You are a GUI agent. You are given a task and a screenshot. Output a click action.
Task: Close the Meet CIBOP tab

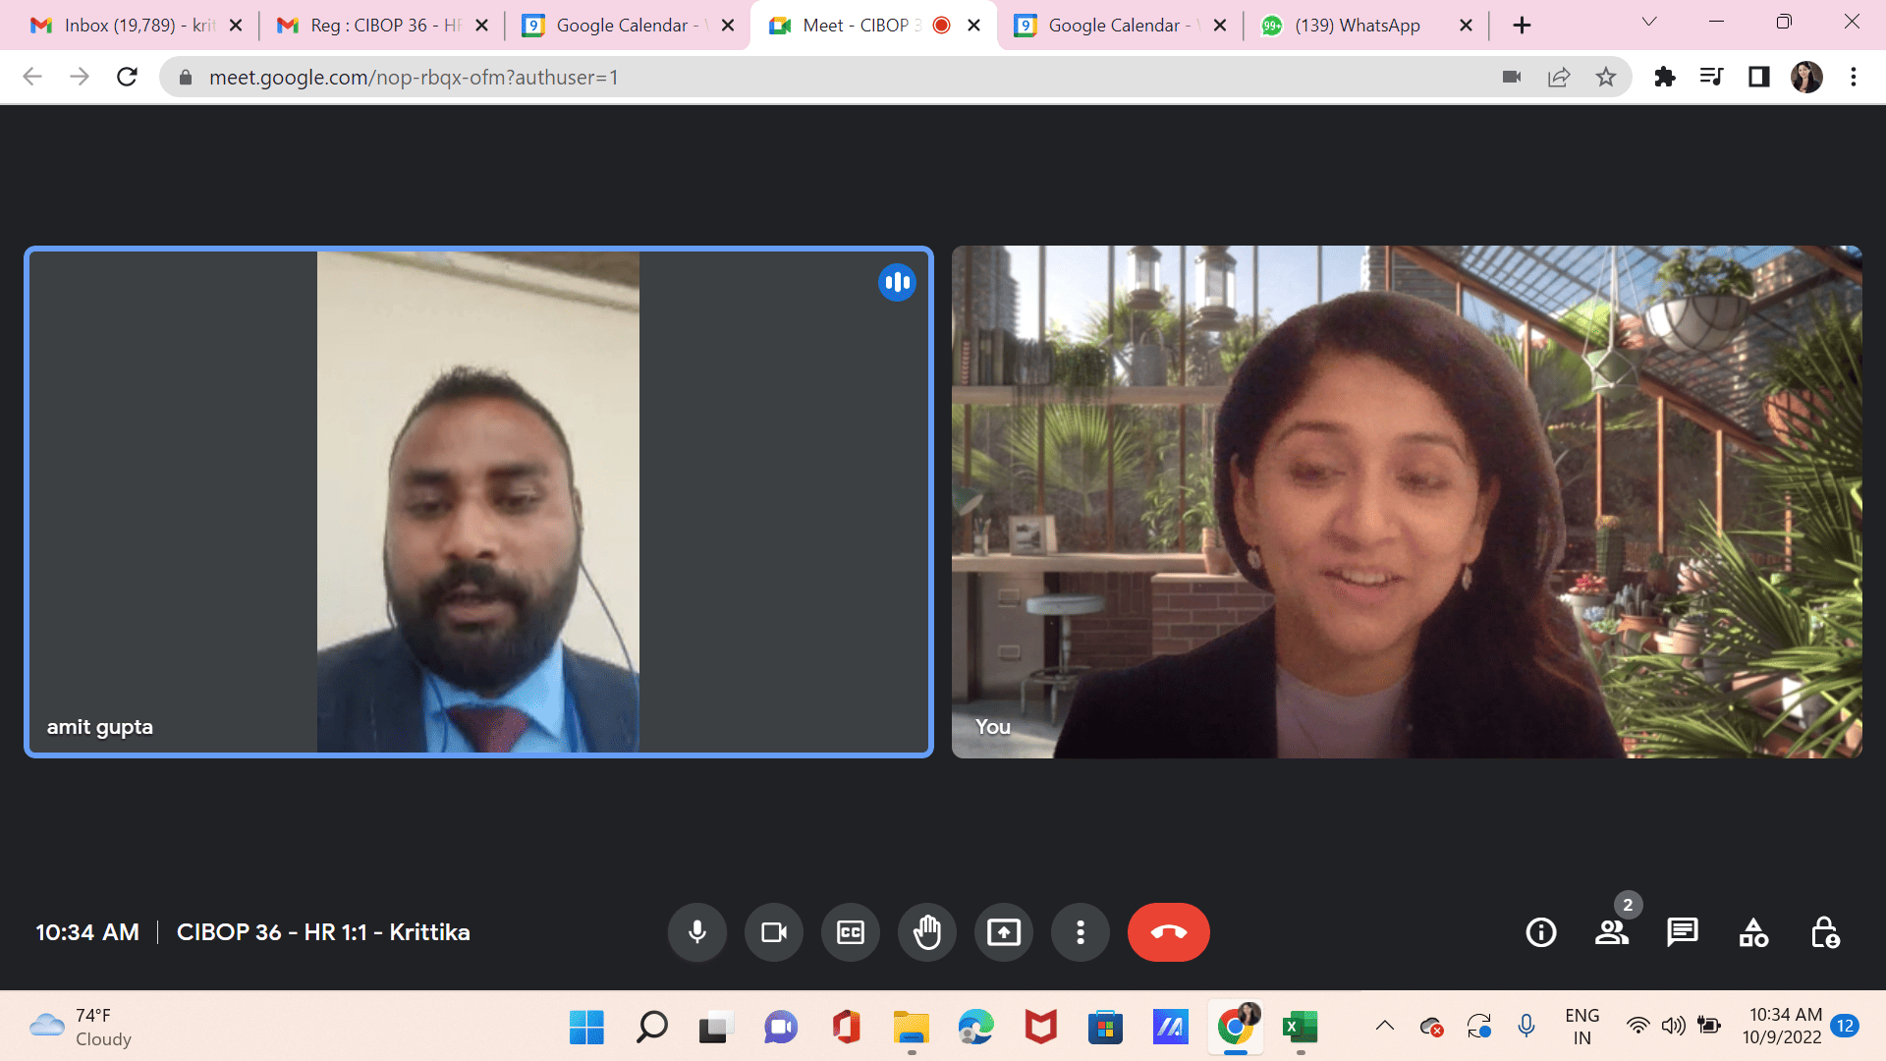tap(973, 26)
